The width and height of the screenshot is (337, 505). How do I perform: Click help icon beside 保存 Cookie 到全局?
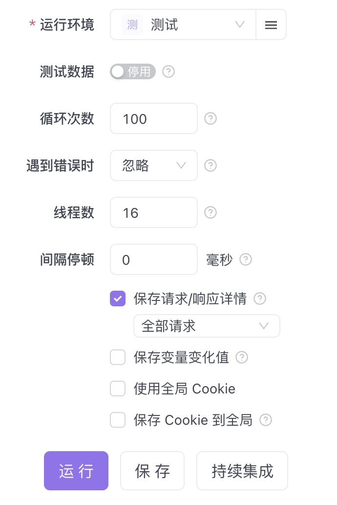coord(266,420)
